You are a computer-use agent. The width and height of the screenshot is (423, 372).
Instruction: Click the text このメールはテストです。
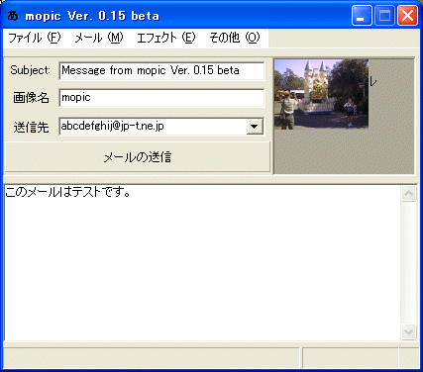[x=67, y=192]
